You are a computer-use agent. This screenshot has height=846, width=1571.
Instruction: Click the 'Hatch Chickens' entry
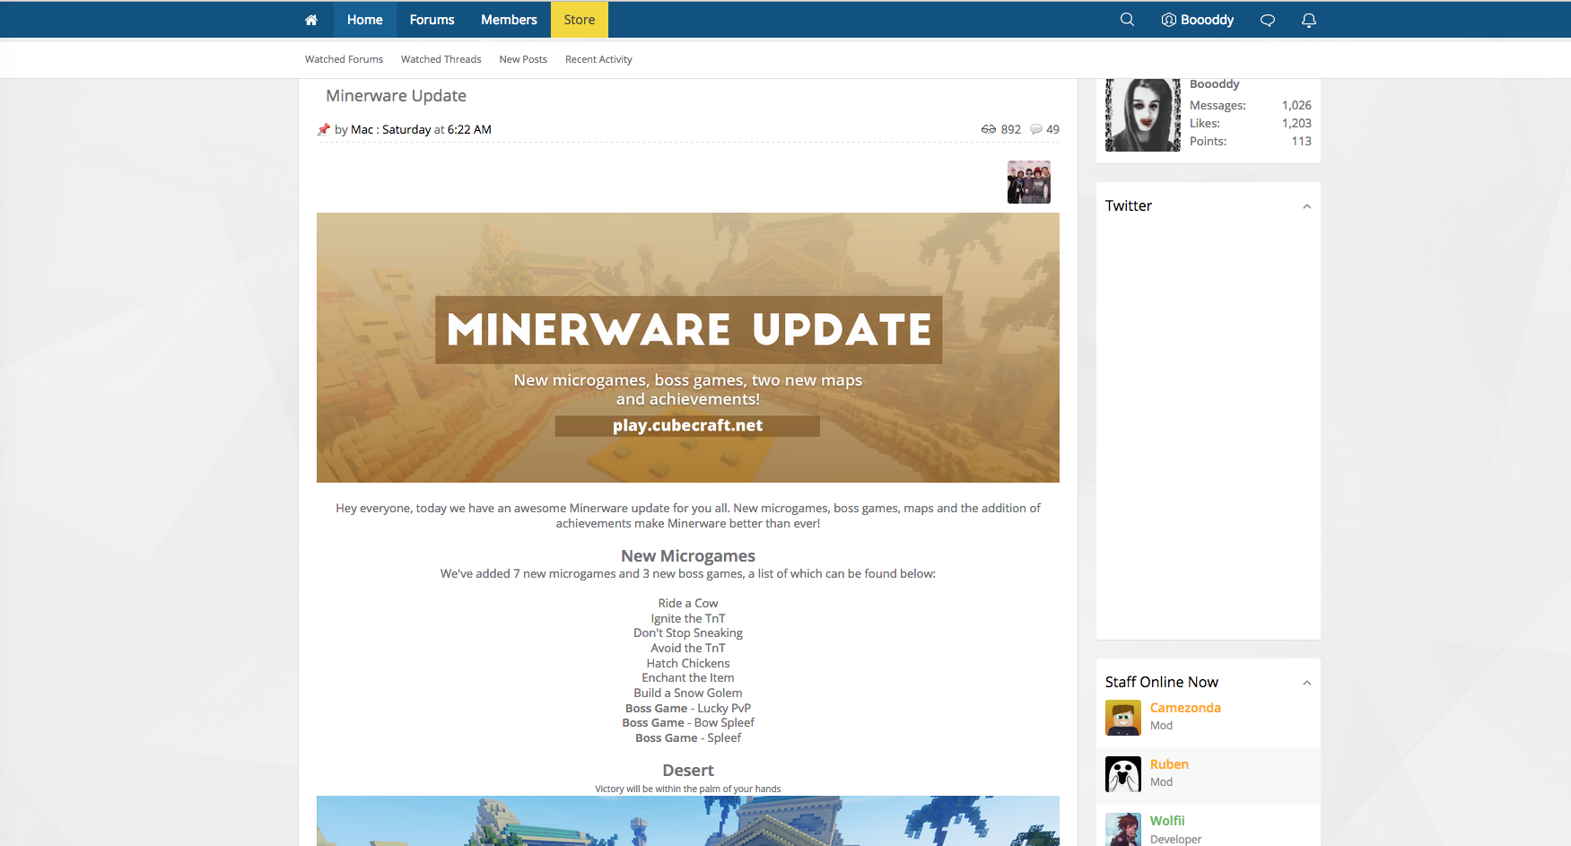688,663
